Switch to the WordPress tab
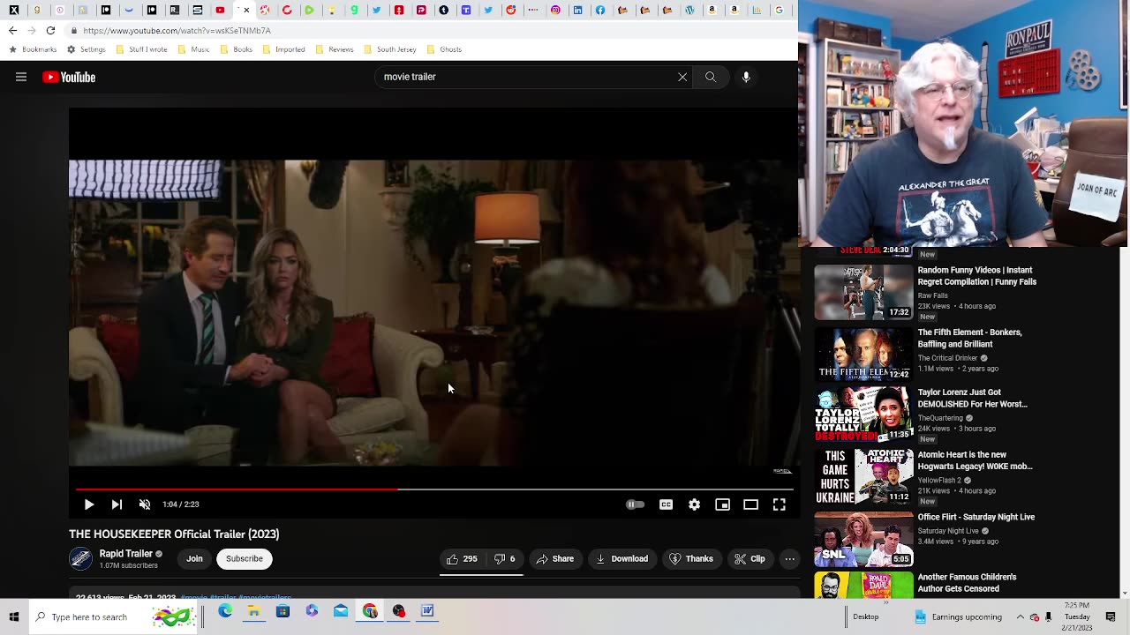1130x635 pixels. [689, 11]
